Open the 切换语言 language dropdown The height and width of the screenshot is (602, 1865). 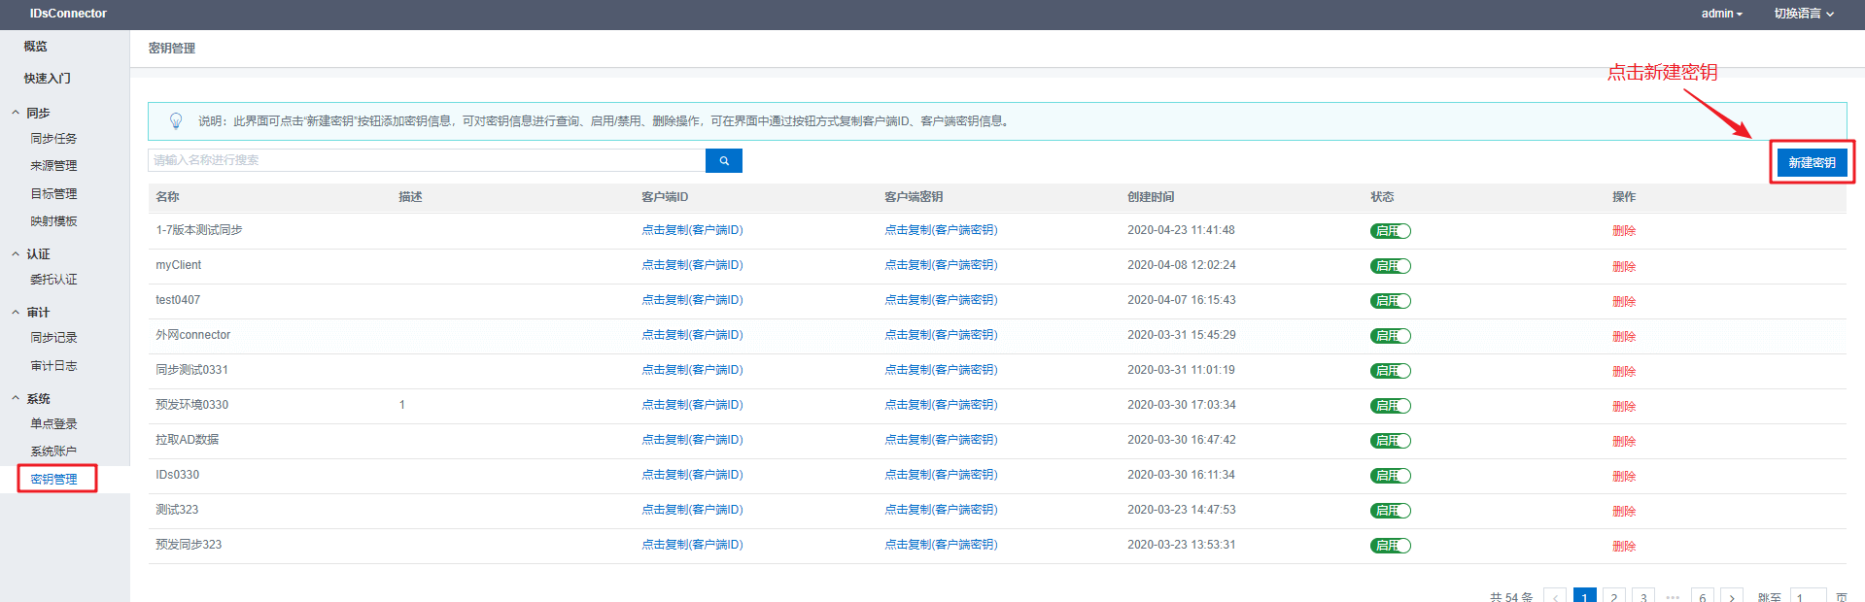click(1803, 14)
